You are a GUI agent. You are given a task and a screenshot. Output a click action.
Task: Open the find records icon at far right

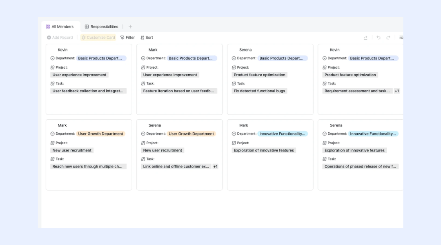[401, 38]
